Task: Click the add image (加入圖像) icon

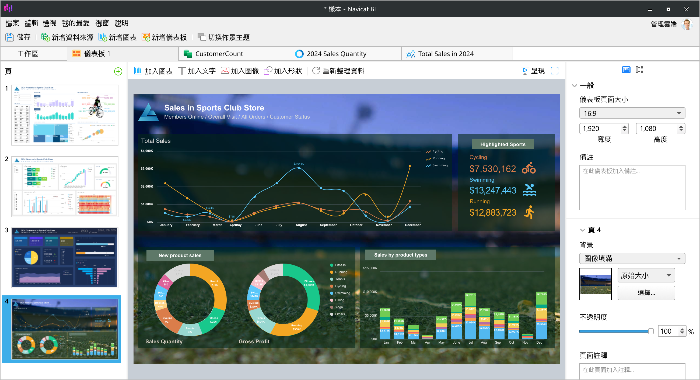Action: (x=225, y=71)
